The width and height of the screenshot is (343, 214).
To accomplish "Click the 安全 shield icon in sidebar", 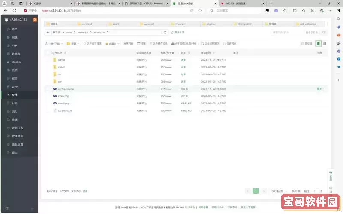I will click(8, 78).
